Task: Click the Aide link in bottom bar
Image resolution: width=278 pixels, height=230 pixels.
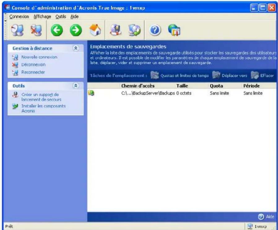Action: [x=270, y=217]
